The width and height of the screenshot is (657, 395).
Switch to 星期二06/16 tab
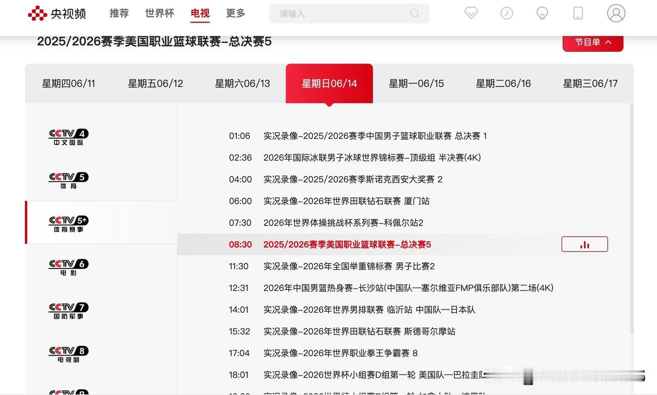tap(504, 84)
